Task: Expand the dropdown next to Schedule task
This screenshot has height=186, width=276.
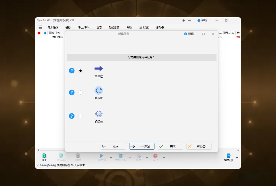Action: pyautogui.click(x=130, y=157)
